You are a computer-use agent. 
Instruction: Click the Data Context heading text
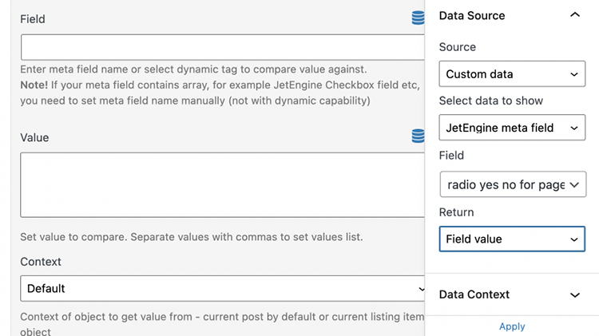coord(474,294)
